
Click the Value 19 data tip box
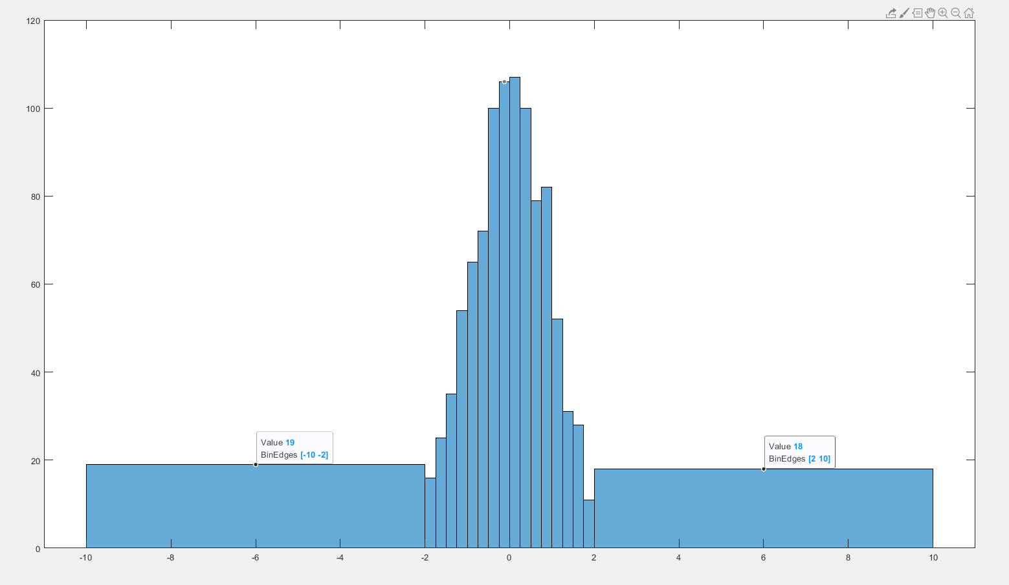pos(294,449)
